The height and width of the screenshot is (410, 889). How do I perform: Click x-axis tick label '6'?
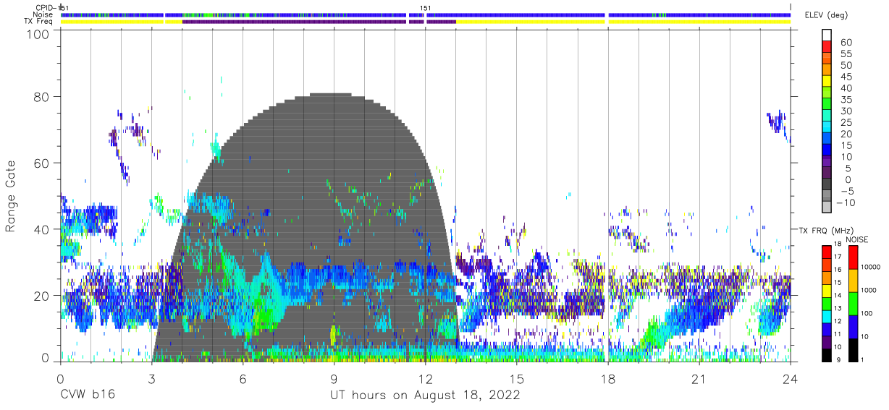[243, 378]
